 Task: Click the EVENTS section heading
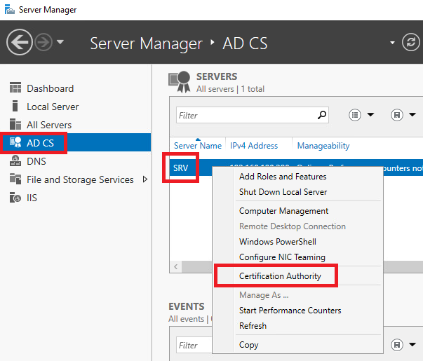pyautogui.click(x=187, y=306)
